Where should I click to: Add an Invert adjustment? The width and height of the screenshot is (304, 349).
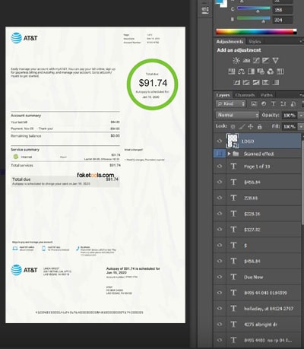point(236,82)
